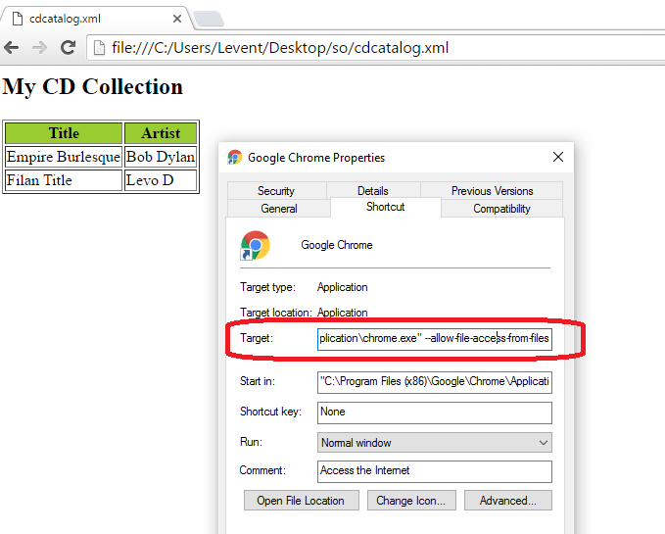Image resolution: width=665 pixels, height=534 pixels.
Task: Open the Details tab
Action: click(x=372, y=191)
